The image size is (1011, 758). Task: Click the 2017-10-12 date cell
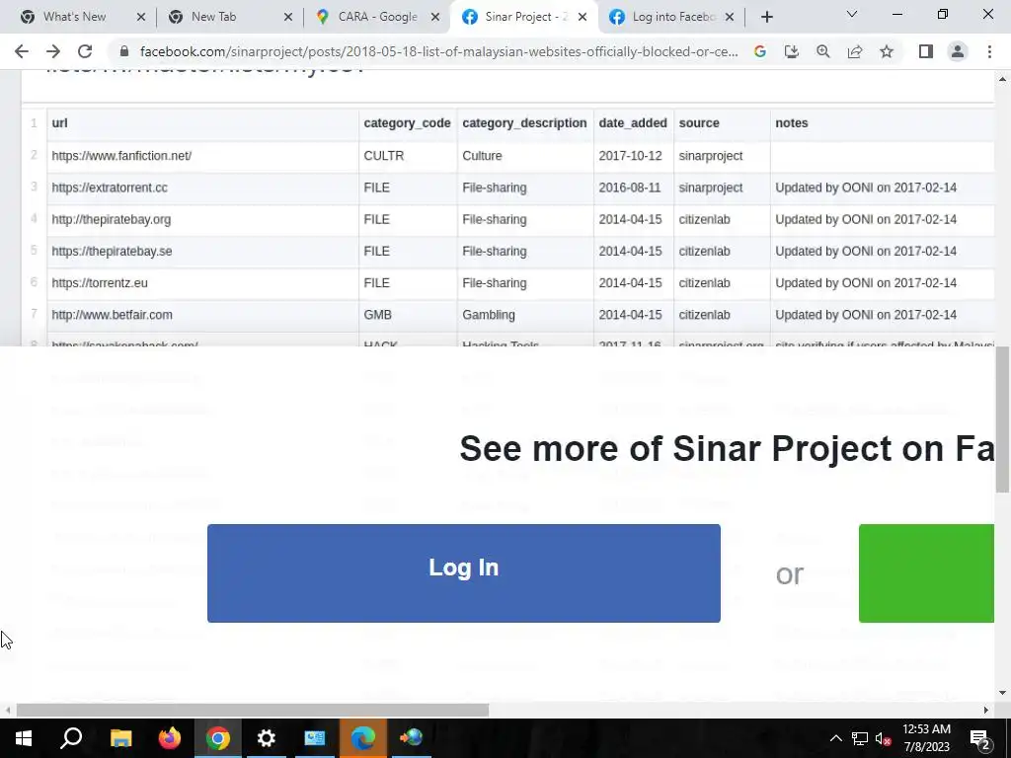click(633, 156)
